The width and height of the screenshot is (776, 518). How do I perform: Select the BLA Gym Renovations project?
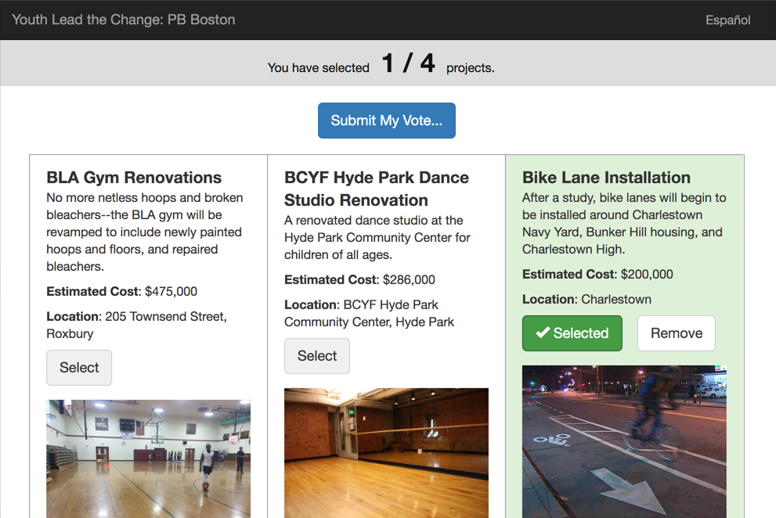point(78,367)
